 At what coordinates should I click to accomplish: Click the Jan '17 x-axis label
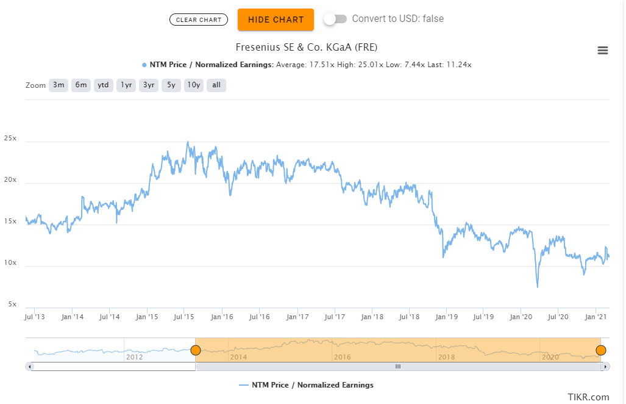297,317
